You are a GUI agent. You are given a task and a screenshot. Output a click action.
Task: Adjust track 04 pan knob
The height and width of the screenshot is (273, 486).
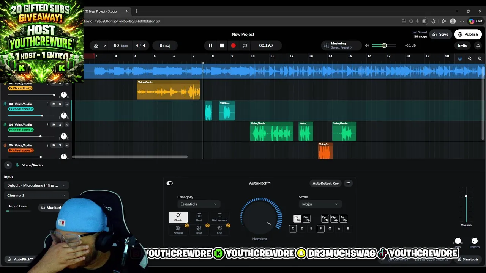click(x=64, y=136)
